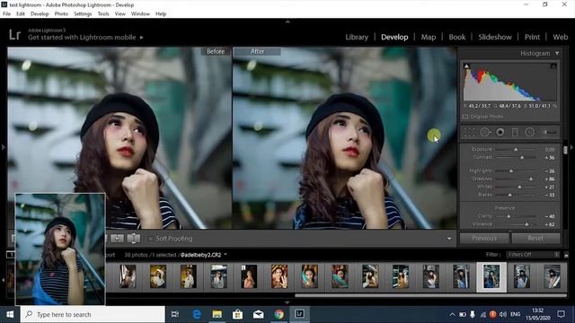Click the Shadows slider handle
The image size is (575, 323).
pyautogui.click(x=531, y=179)
